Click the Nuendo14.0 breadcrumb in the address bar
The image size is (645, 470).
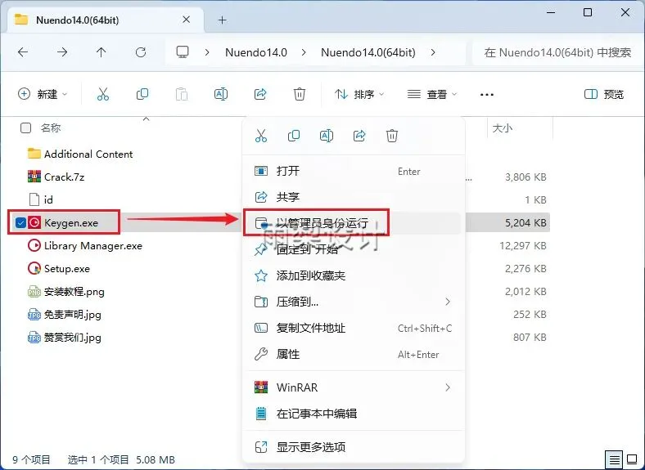256,52
